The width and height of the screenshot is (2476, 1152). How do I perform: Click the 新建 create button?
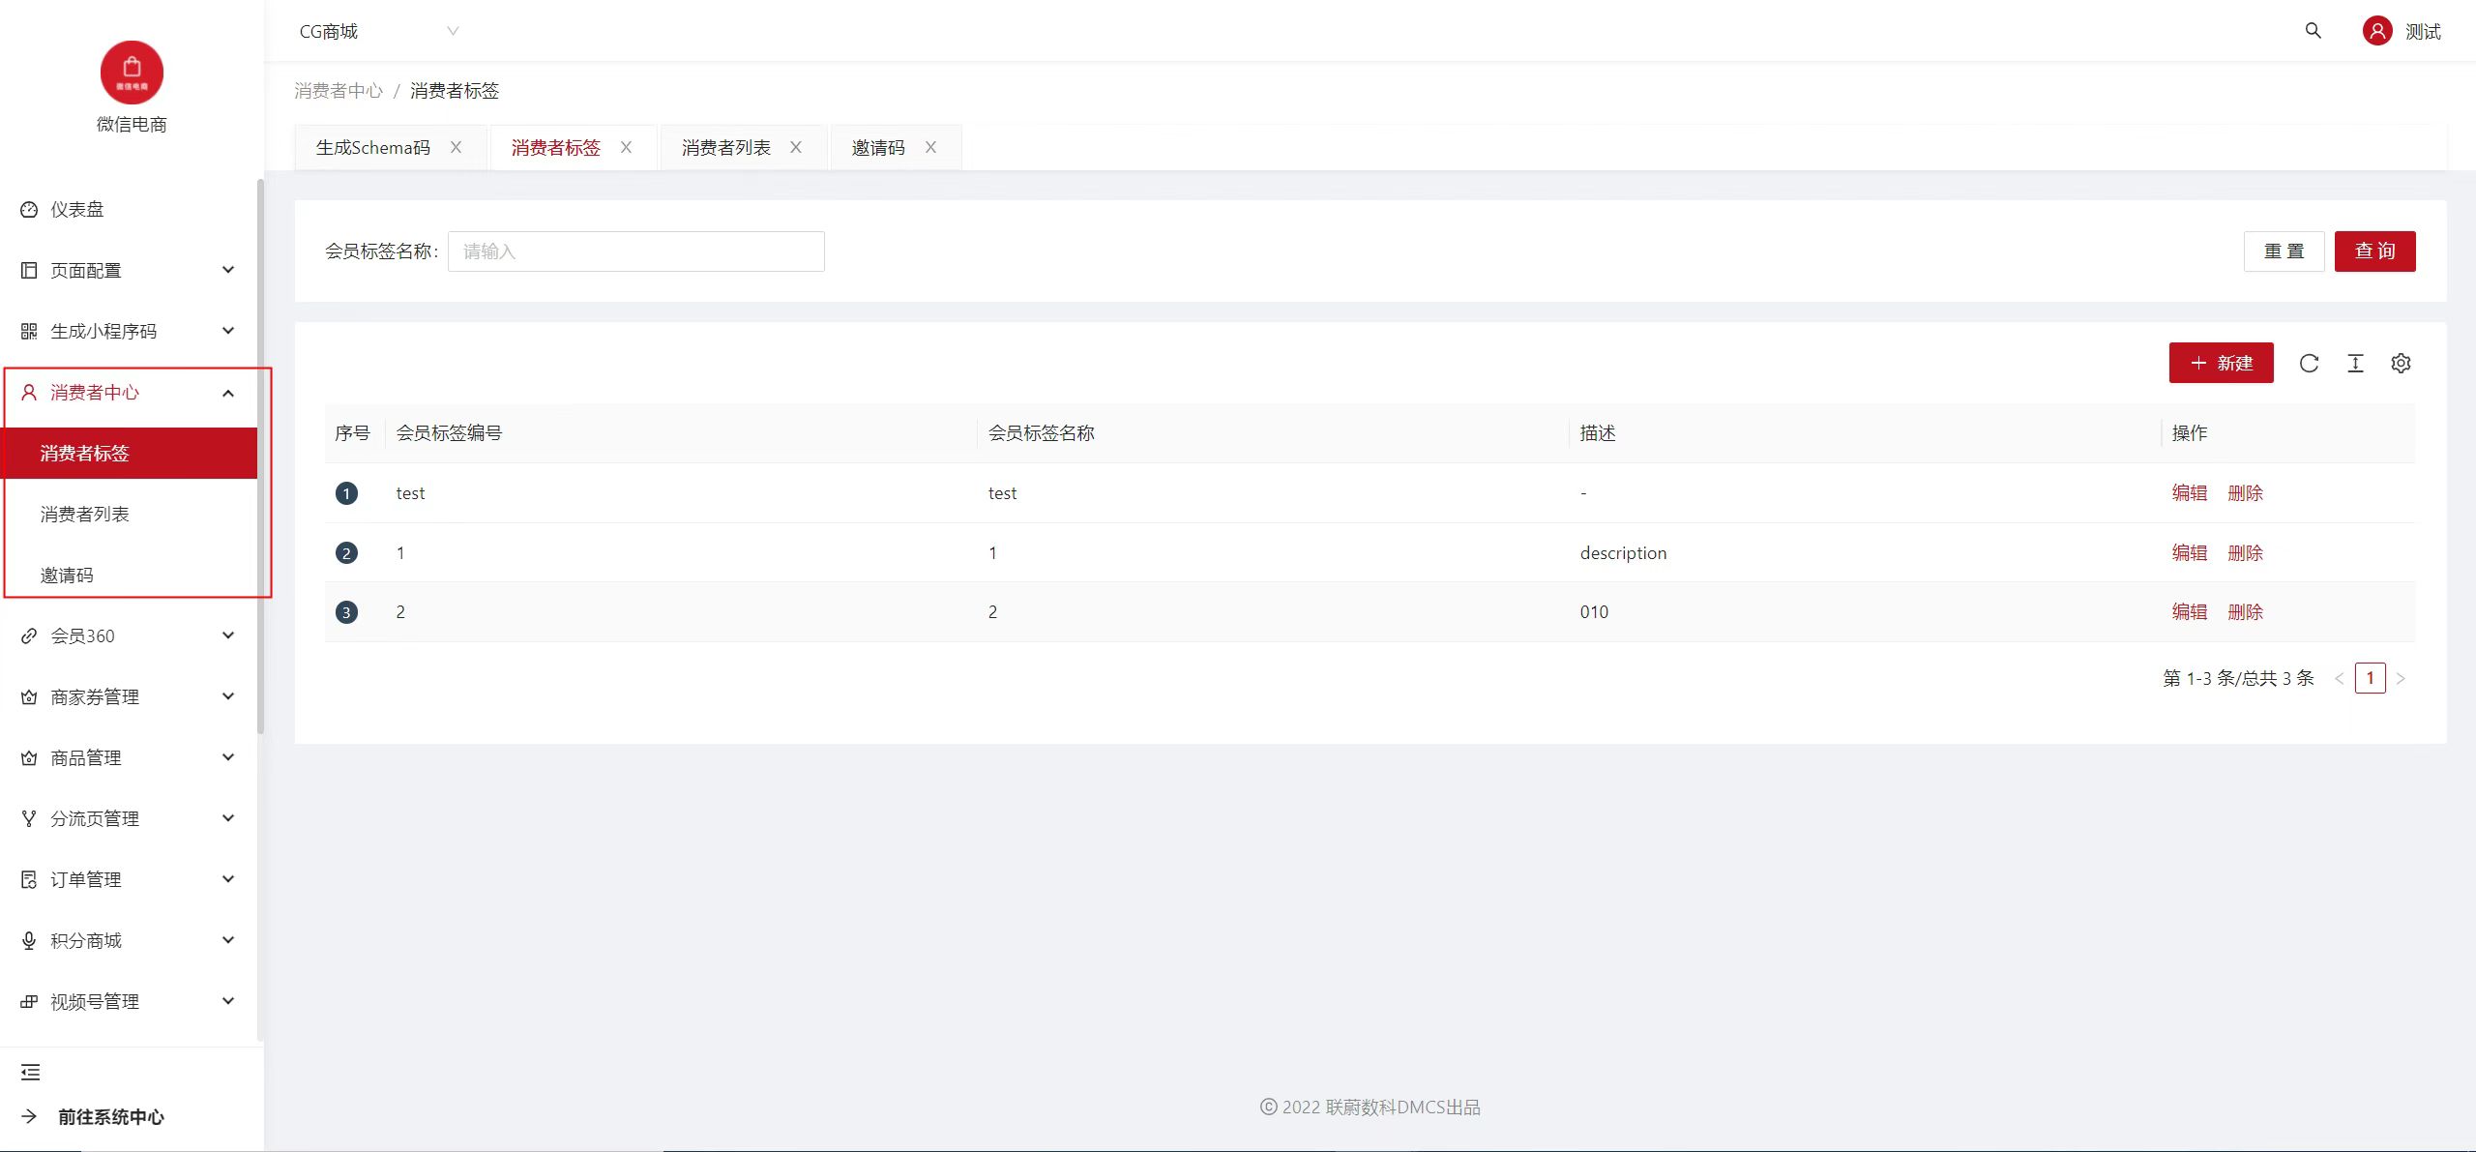(2221, 363)
